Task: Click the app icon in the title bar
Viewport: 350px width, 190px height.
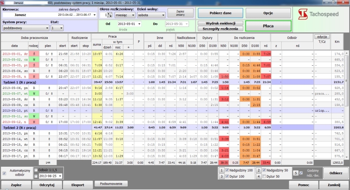Action: tap(2, 3)
